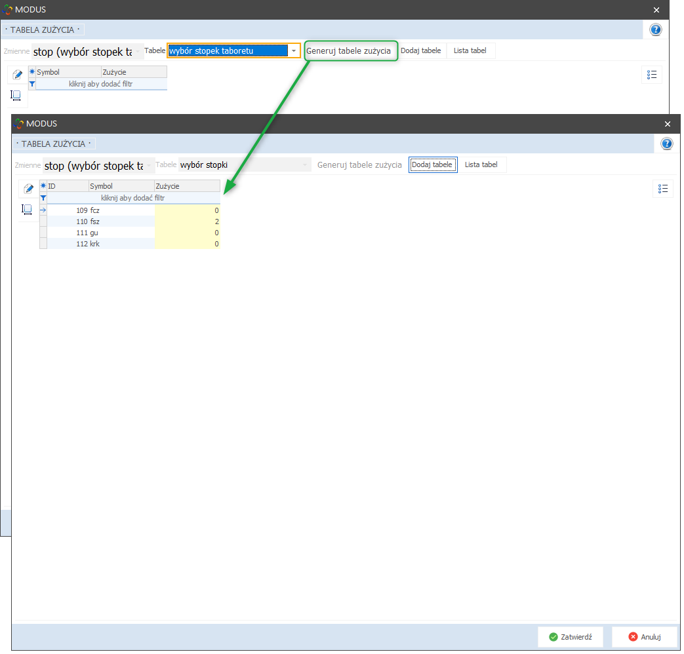This screenshot has height=654, width=684.
Task: Open the list options icon in the front window
Action: 663,189
